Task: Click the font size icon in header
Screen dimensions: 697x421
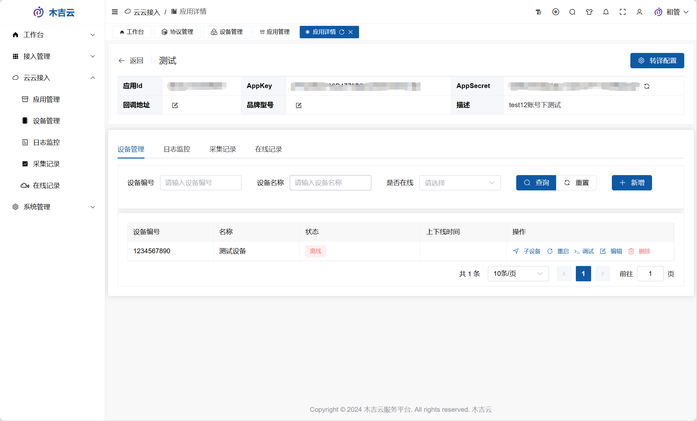Action: click(x=539, y=12)
